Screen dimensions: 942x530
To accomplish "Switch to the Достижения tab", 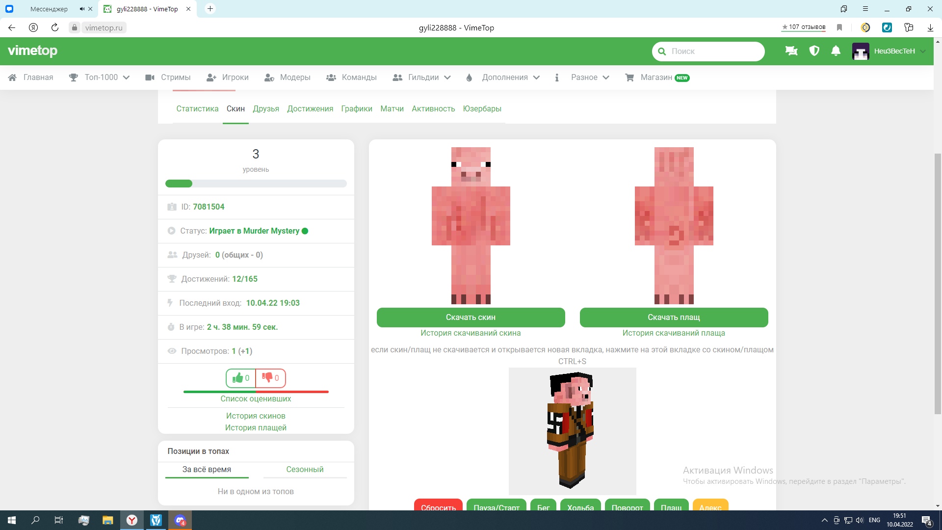I will pos(310,109).
